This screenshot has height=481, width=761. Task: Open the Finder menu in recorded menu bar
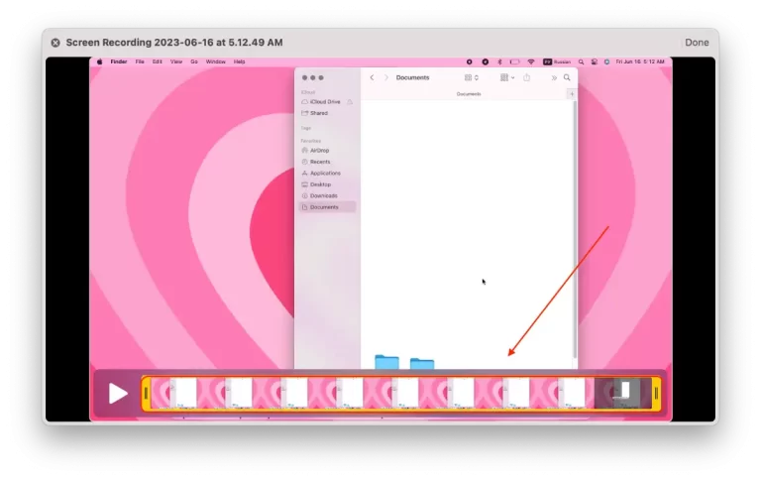(119, 61)
